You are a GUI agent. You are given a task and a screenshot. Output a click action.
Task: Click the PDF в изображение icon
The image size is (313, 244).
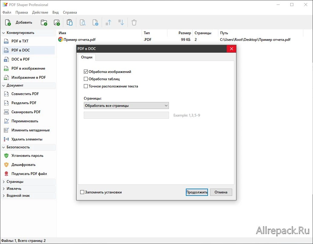6,68
